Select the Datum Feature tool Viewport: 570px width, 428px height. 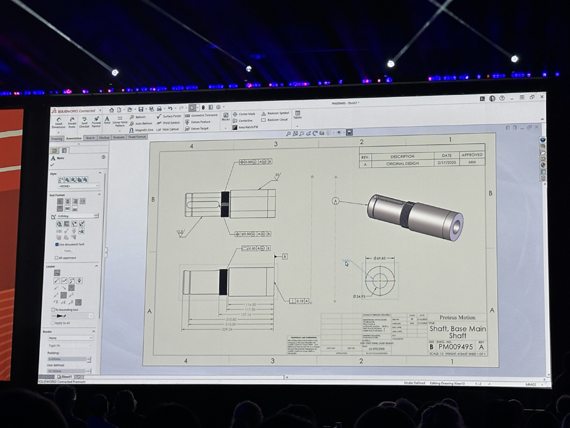198,122
